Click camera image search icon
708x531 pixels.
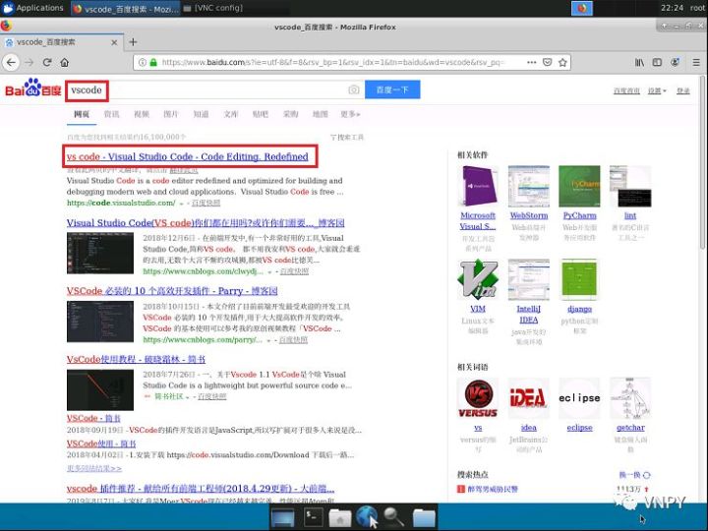(x=354, y=89)
